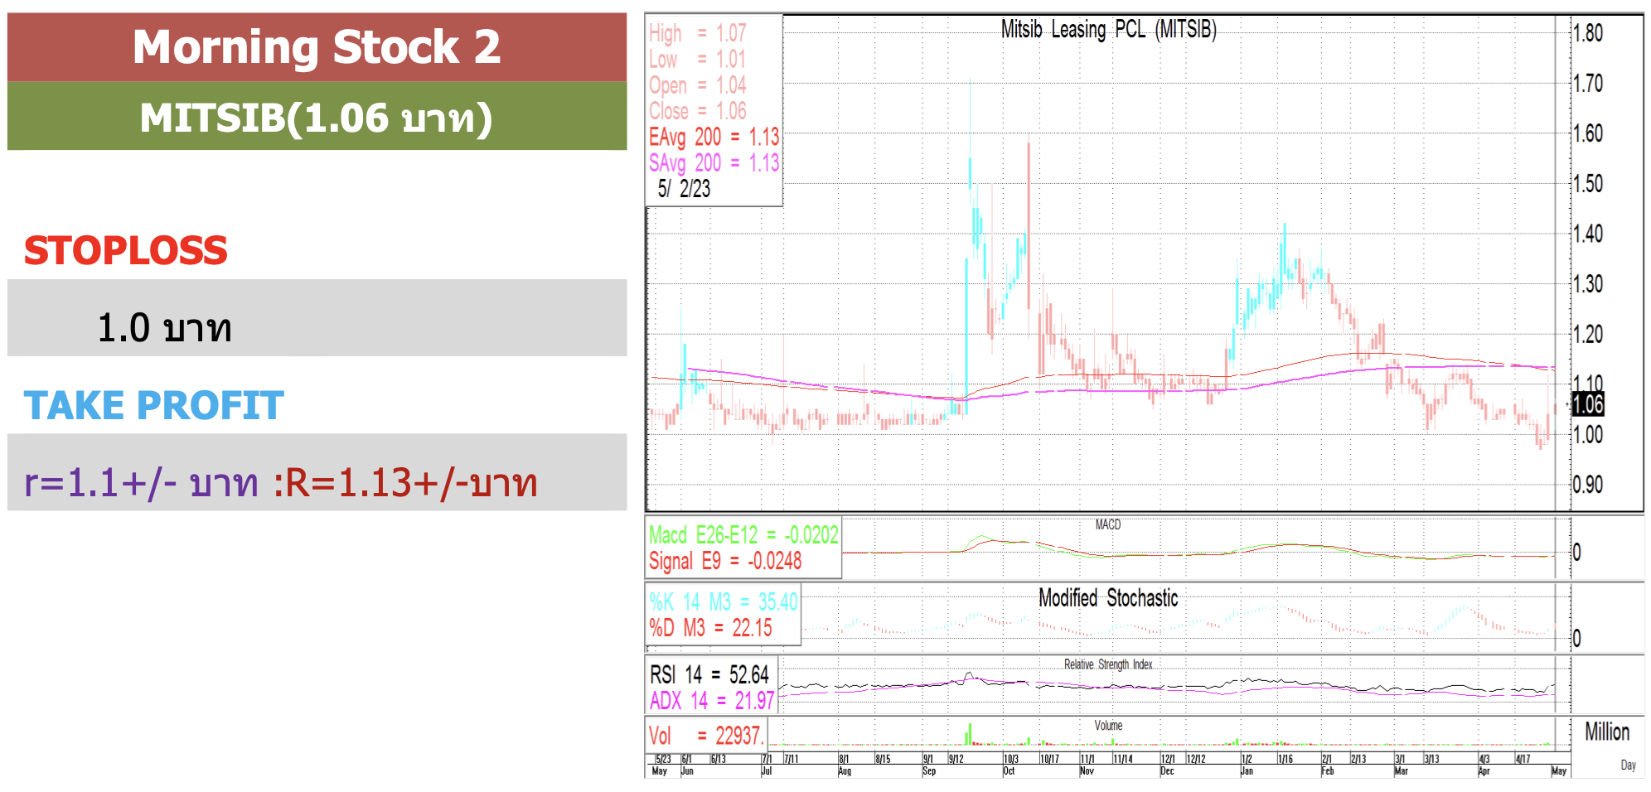The image size is (1651, 792).
Task: Select the "Macd E26-E12 = -0.0202" label
Action: point(743,535)
